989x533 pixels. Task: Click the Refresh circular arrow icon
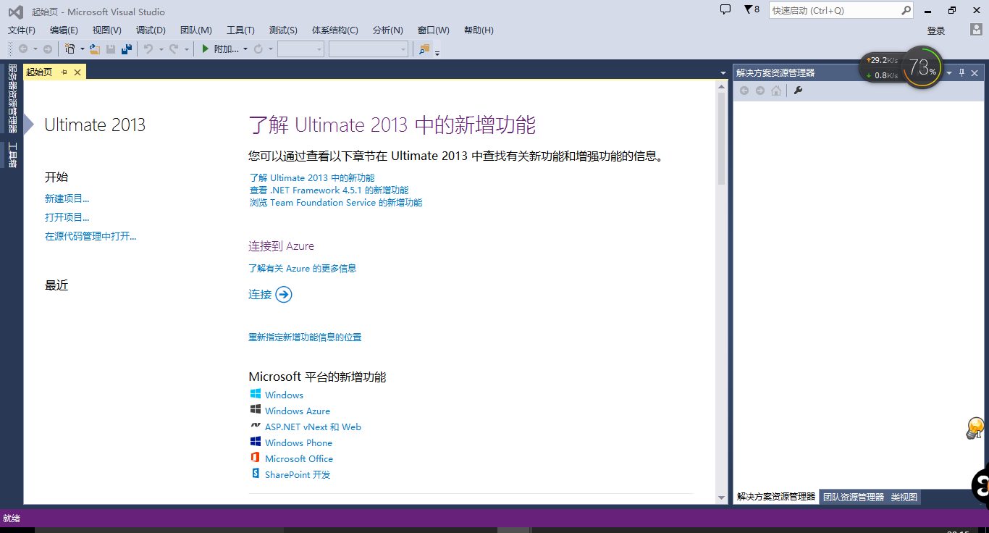tap(258, 49)
